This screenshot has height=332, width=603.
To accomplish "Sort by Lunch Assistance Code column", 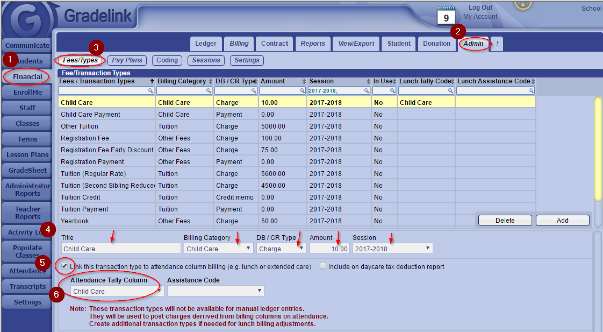I will pos(533,81).
